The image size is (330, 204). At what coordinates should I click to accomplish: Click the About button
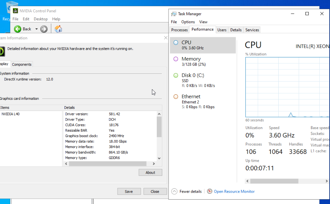(150, 173)
